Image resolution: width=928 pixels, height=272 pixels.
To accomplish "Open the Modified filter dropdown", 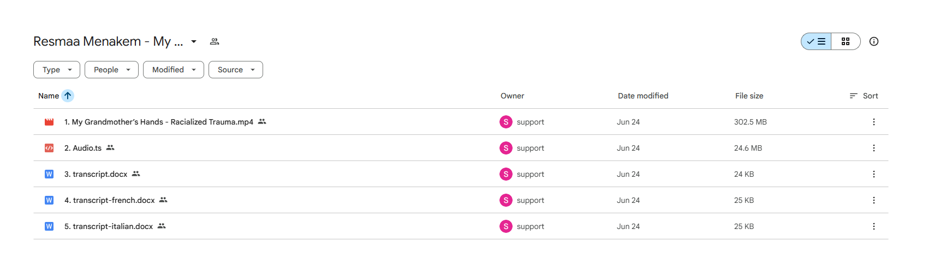I will (x=174, y=70).
